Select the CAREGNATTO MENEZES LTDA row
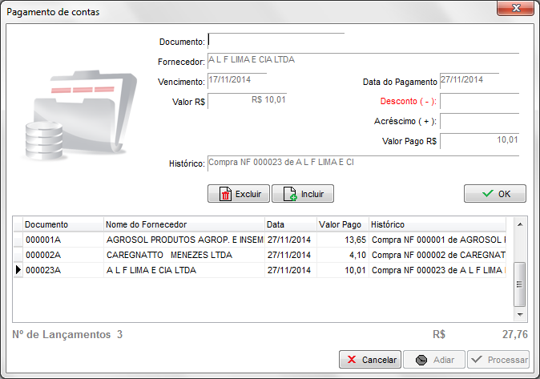This screenshot has height=379, width=540. point(184,255)
